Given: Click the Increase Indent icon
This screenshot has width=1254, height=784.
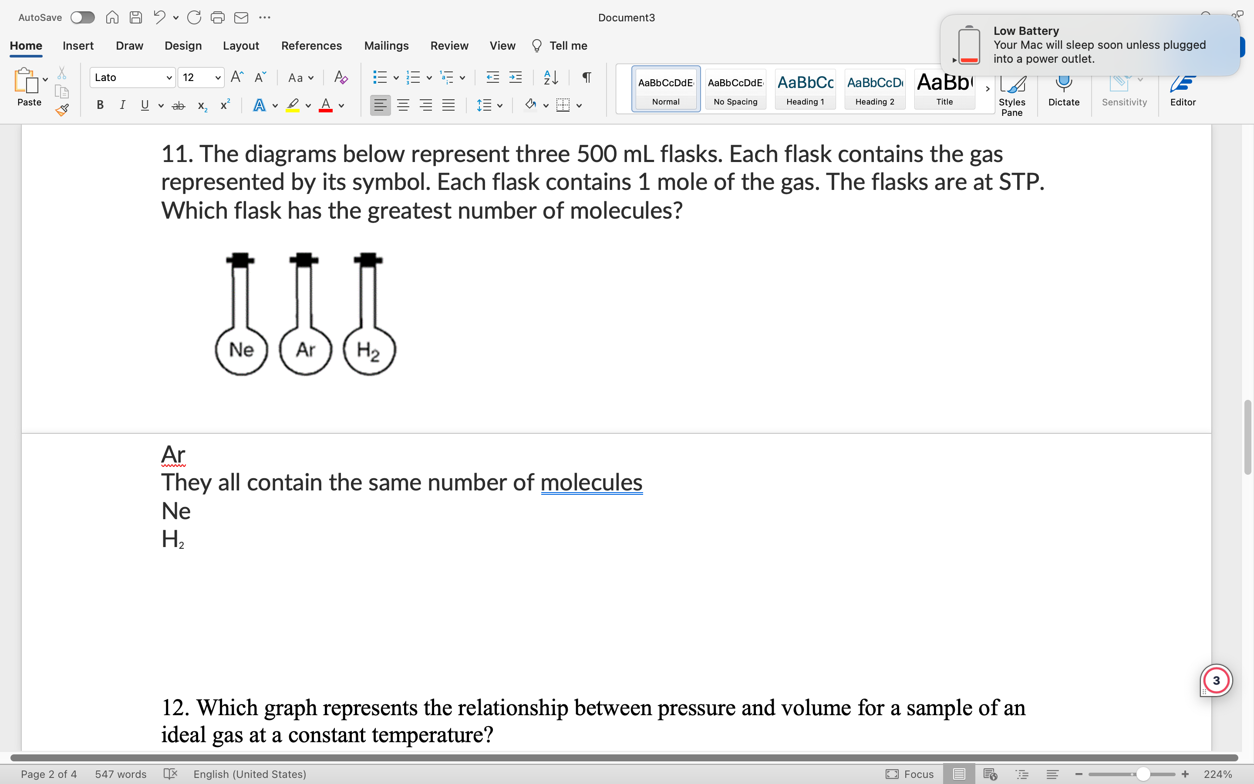Looking at the screenshot, I should tap(515, 78).
